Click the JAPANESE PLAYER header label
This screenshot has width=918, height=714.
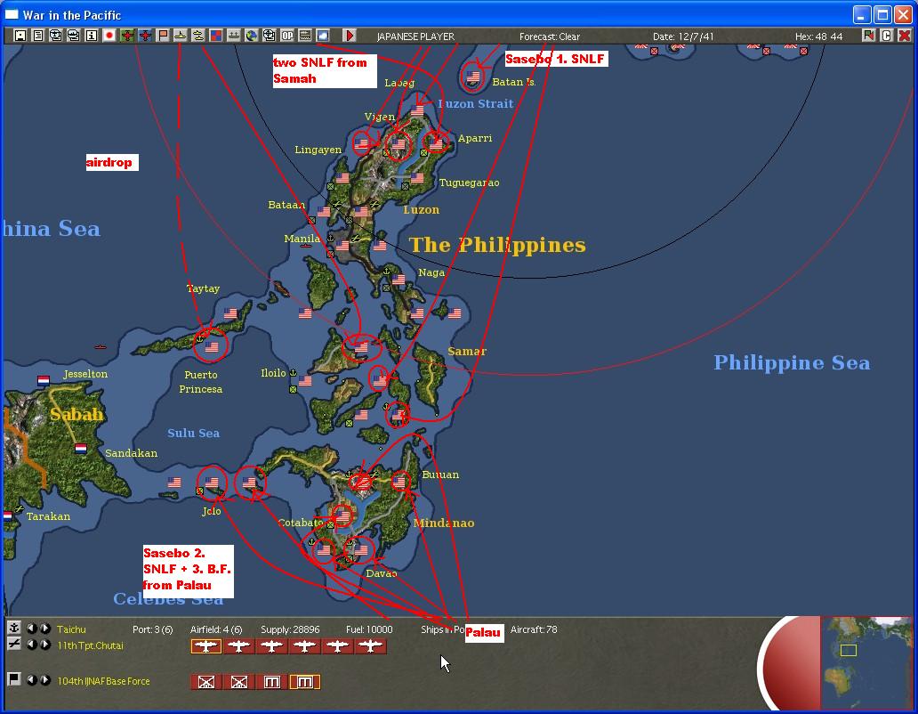pyautogui.click(x=415, y=37)
